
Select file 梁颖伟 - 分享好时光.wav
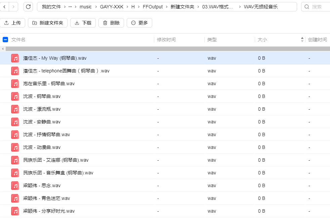click(165, 211)
